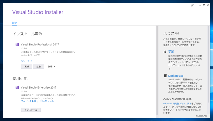Viewport: 213px width, 121px height.
Task: Select the 製品 tab
Action: point(15,23)
